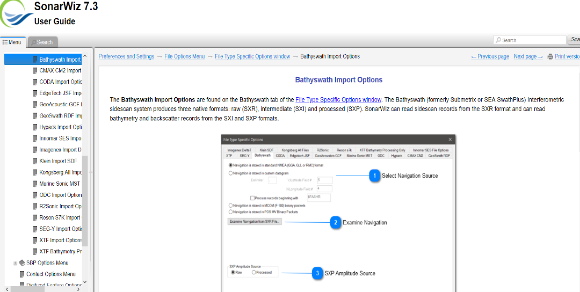Click page icon beside Hypack Import Options
The height and width of the screenshot is (292, 580).
click(35, 127)
